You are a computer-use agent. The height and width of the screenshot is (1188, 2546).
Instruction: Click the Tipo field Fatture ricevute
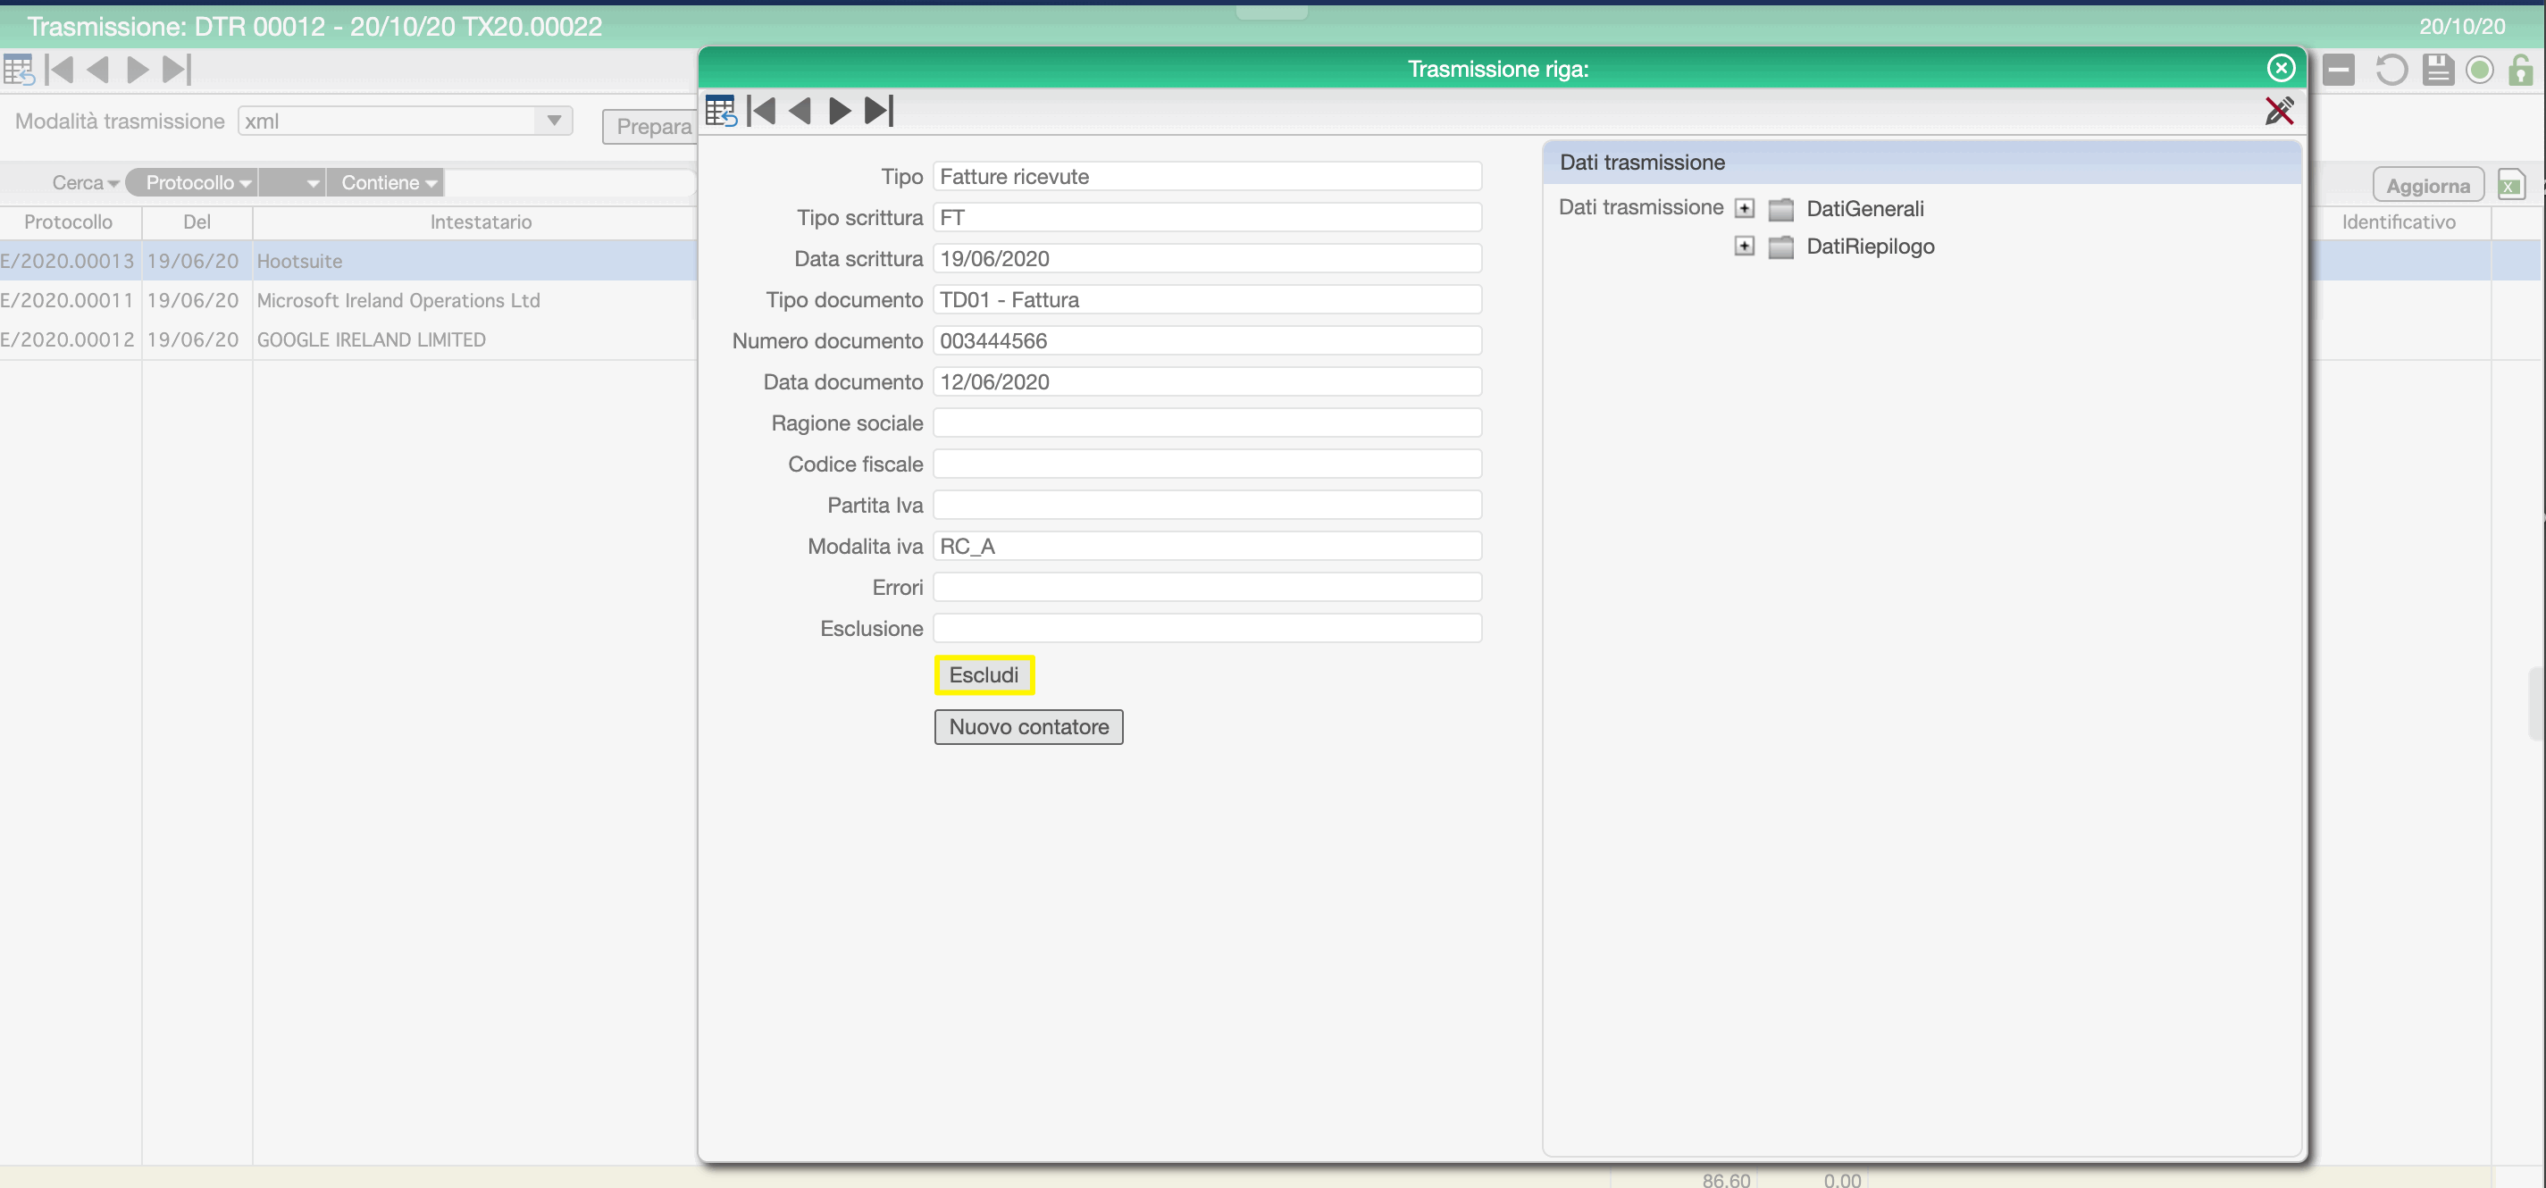(x=1207, y=176)
